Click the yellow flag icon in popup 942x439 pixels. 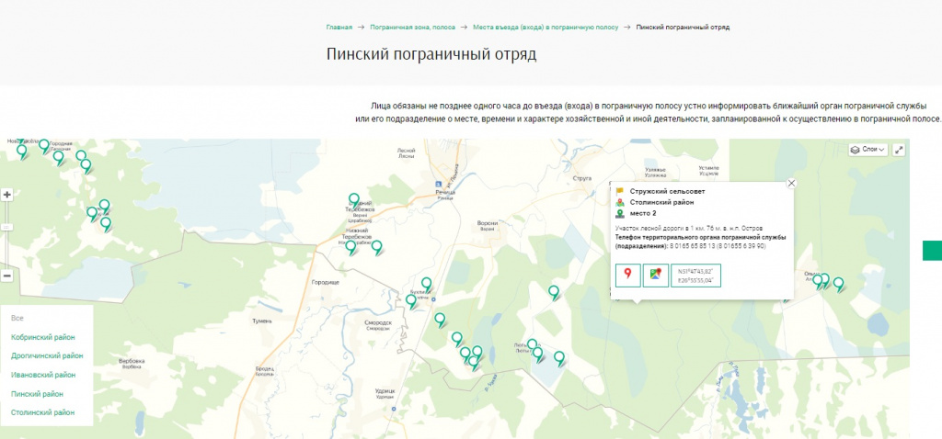621,191
